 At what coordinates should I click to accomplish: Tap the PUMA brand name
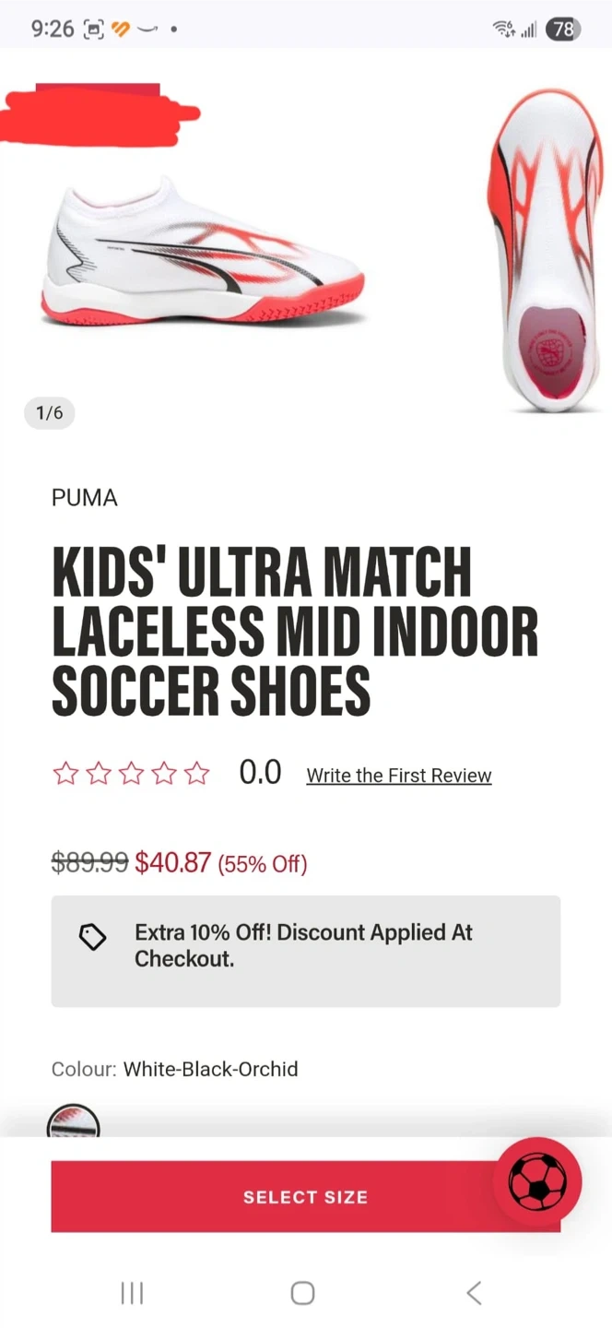pyautogui.click(x=85, y=498)
